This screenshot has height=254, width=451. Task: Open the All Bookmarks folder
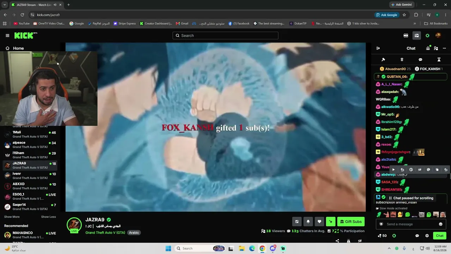[x=436, y=24]
